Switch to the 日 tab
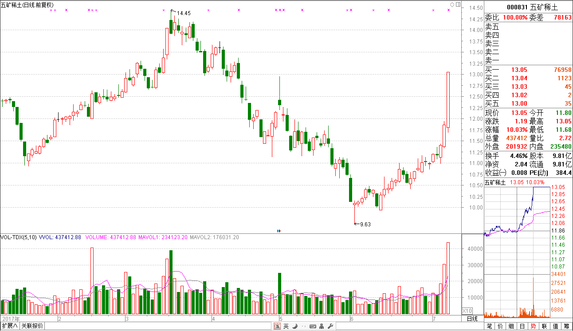The height and width of the screenshot is (331, 573). point(522,326)
